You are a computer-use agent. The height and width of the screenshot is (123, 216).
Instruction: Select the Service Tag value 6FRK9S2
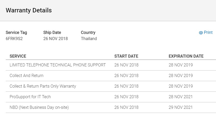[14, 39]
